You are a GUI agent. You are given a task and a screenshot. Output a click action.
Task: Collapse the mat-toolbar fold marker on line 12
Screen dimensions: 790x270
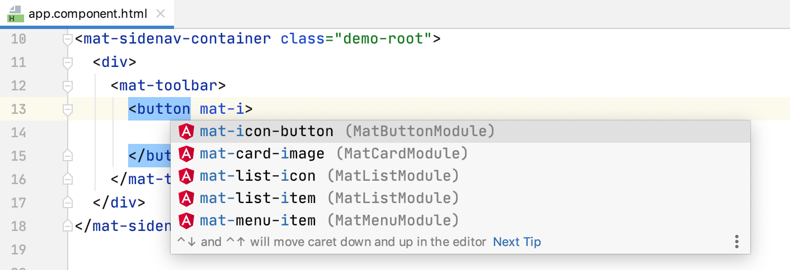[68, 86]
